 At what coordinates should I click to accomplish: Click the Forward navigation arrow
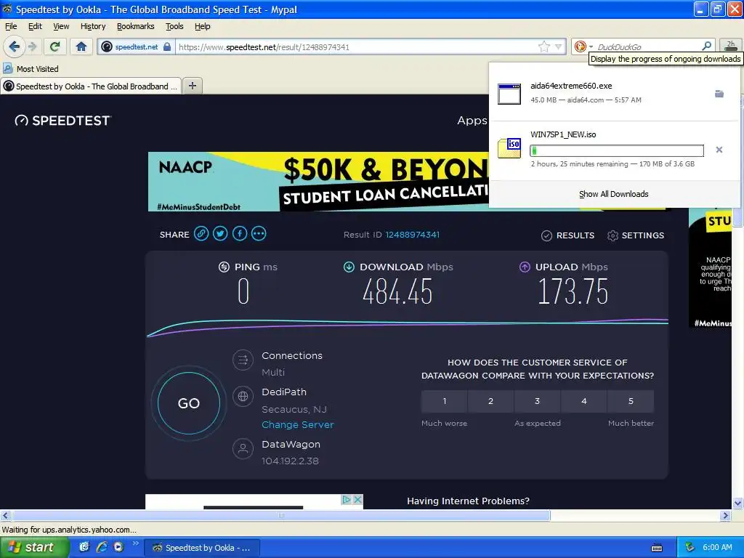pyautogui.click(x=32, y=46)
